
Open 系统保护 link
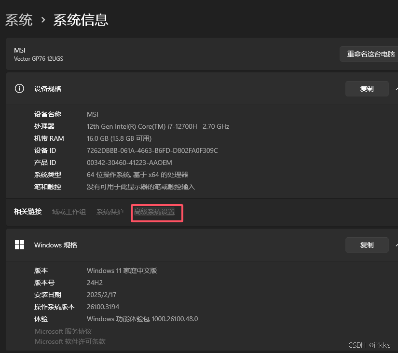pos(110,212)
